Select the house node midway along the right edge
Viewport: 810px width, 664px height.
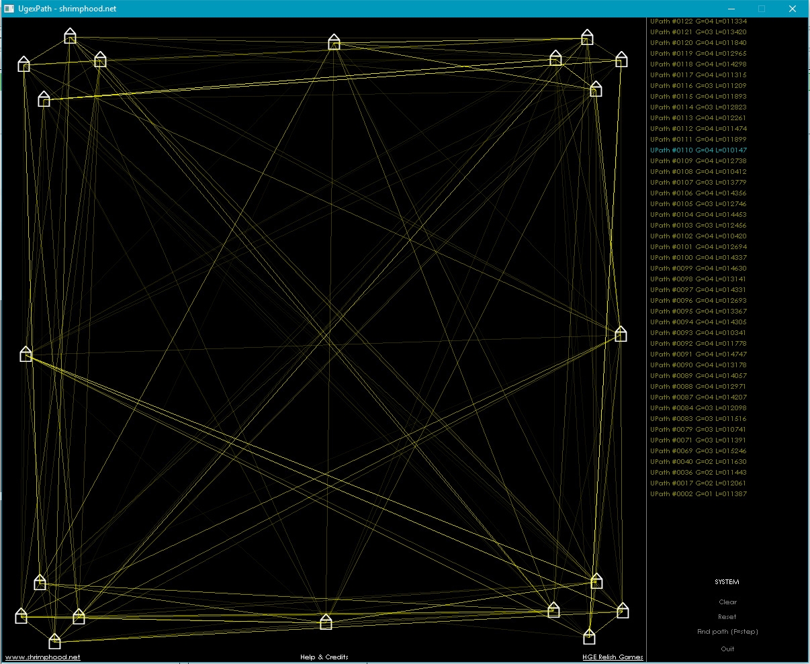[621, 334]
